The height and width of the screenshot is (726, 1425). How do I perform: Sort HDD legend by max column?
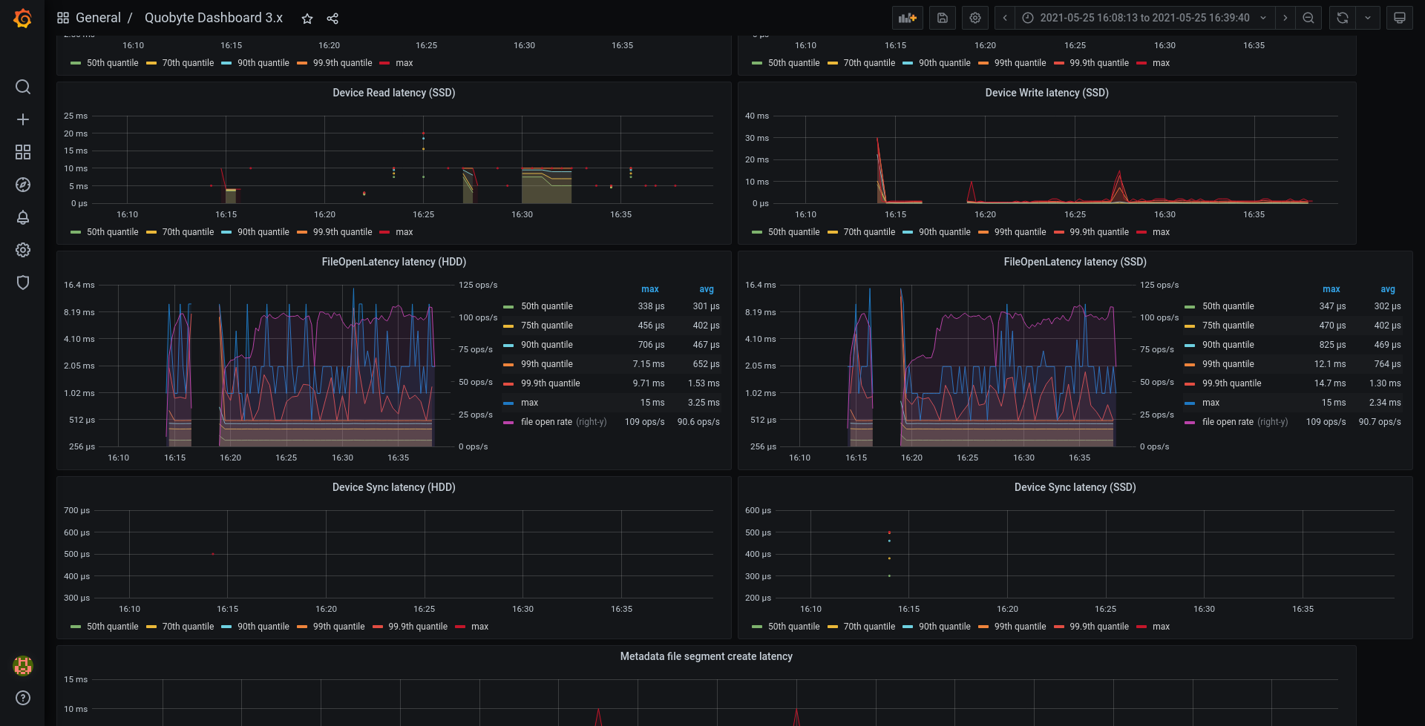pyautogui.click(x=650, y=289)
